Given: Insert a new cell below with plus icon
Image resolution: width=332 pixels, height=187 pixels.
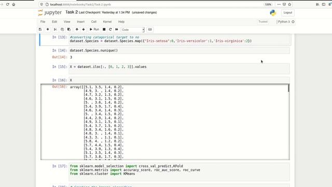Looking at the screenshot, I should pos(48,30).
